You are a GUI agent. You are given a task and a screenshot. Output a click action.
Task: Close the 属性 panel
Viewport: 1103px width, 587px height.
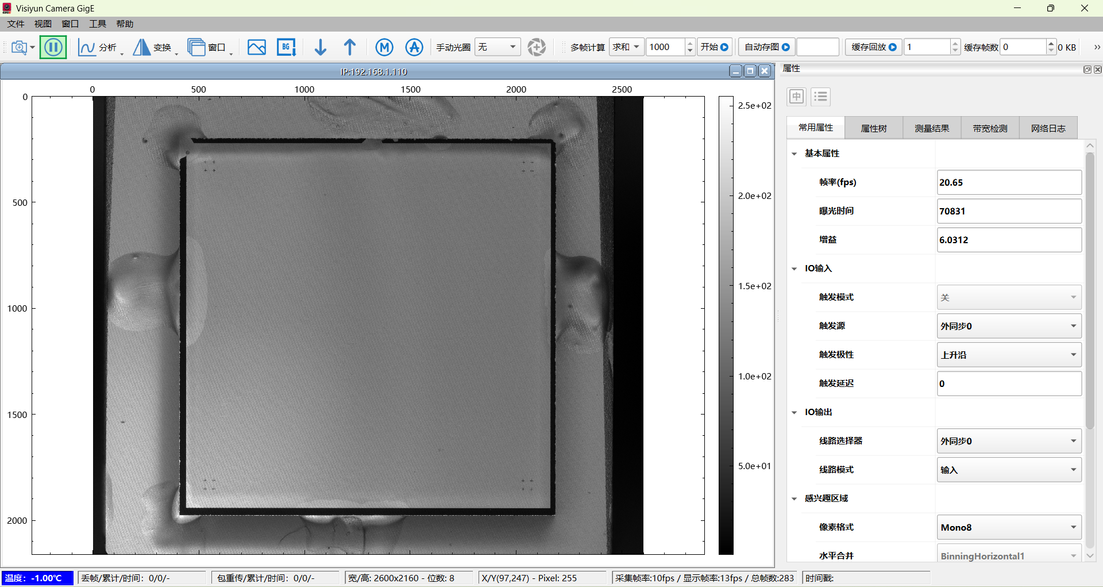[1097, 70]
